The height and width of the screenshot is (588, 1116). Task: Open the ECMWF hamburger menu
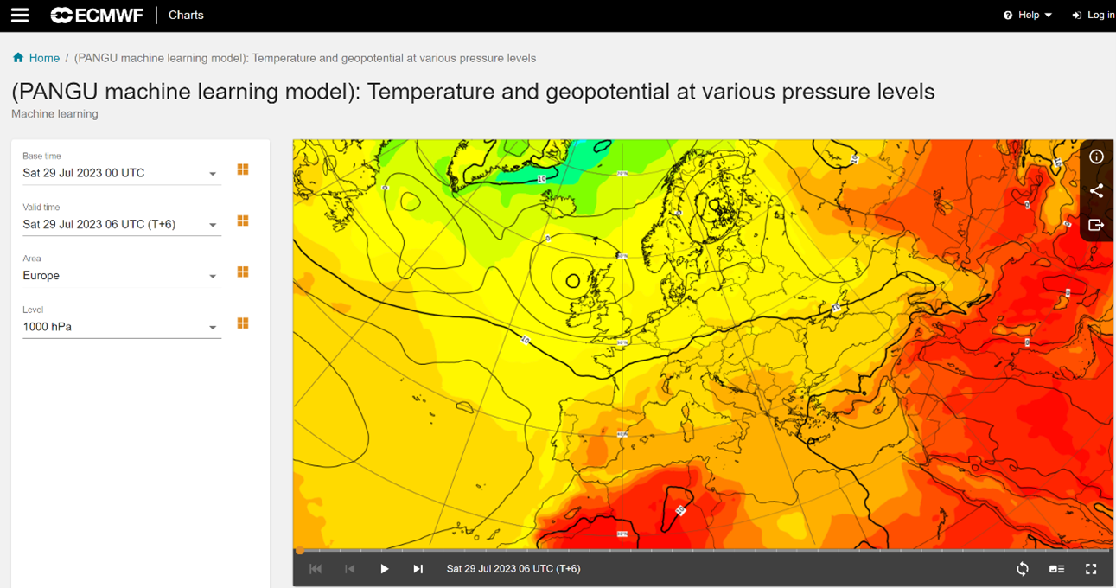click(19, 15)
